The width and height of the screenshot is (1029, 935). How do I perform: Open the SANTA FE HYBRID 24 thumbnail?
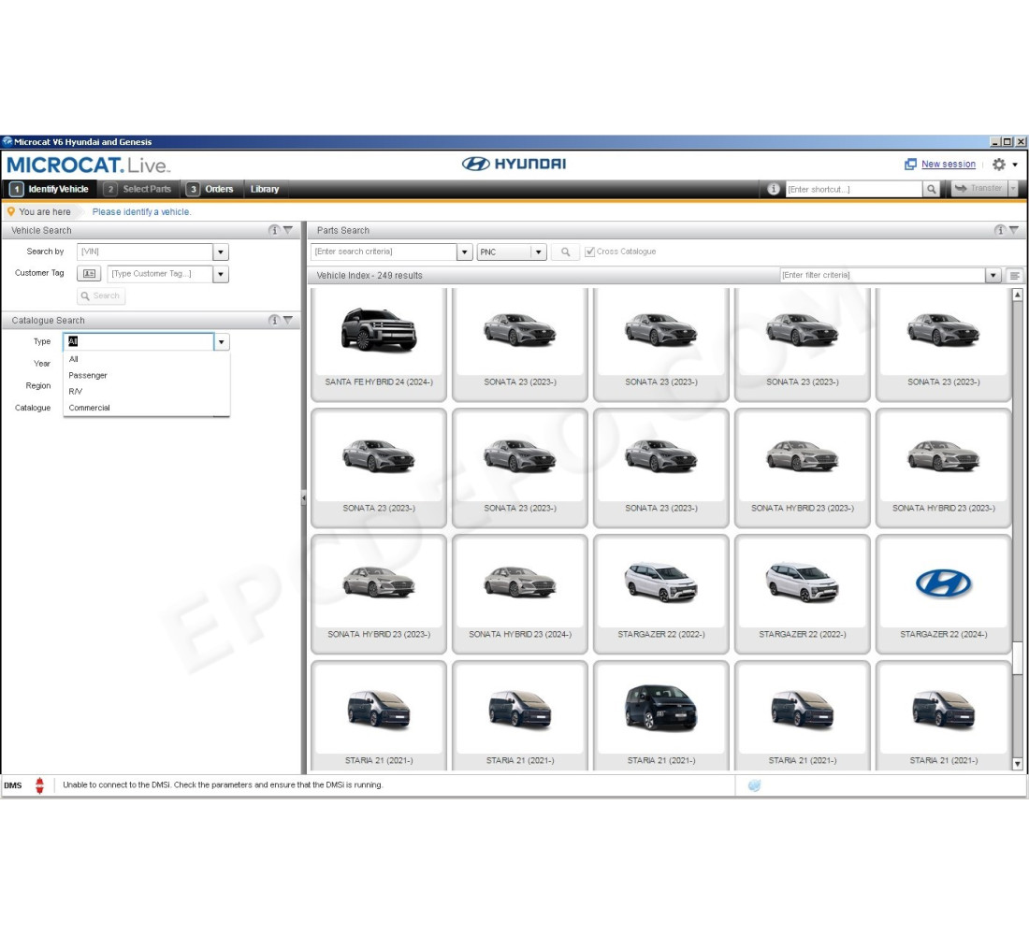coord(378,338)
